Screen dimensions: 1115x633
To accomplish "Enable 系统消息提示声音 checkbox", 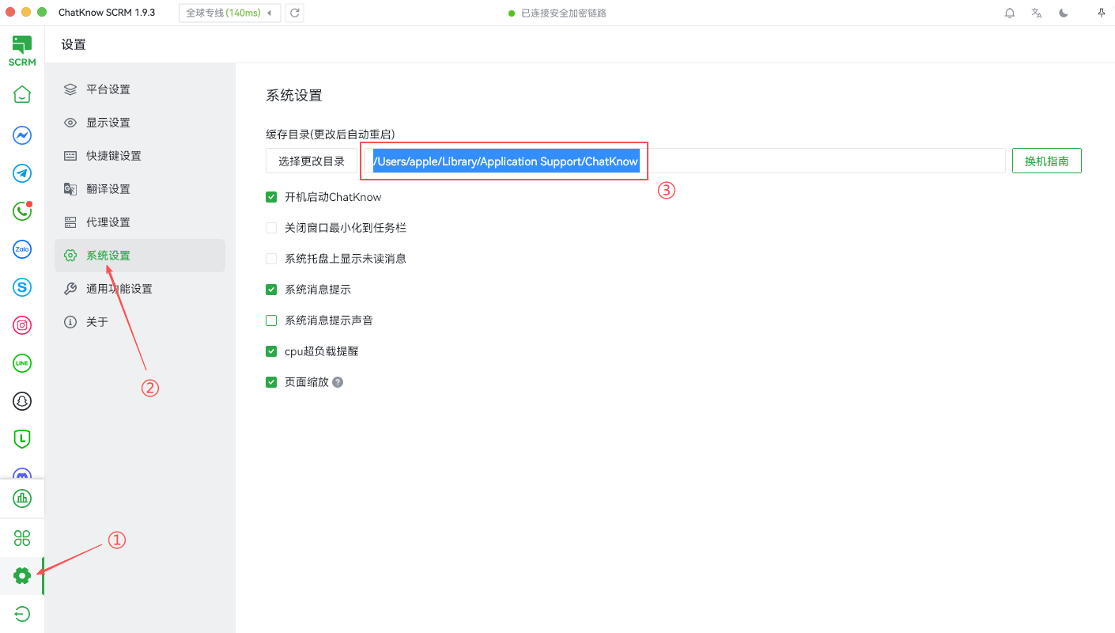I will [271, 320].
